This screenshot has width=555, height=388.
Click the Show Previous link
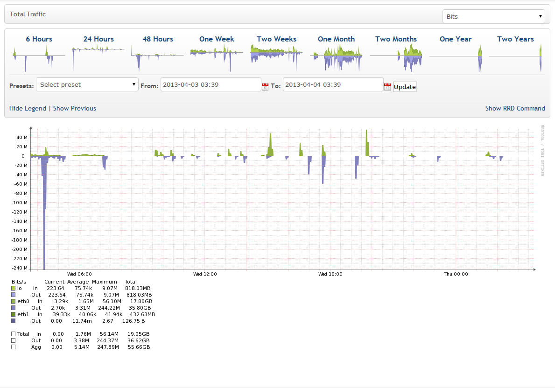click(x=75, y=108)
